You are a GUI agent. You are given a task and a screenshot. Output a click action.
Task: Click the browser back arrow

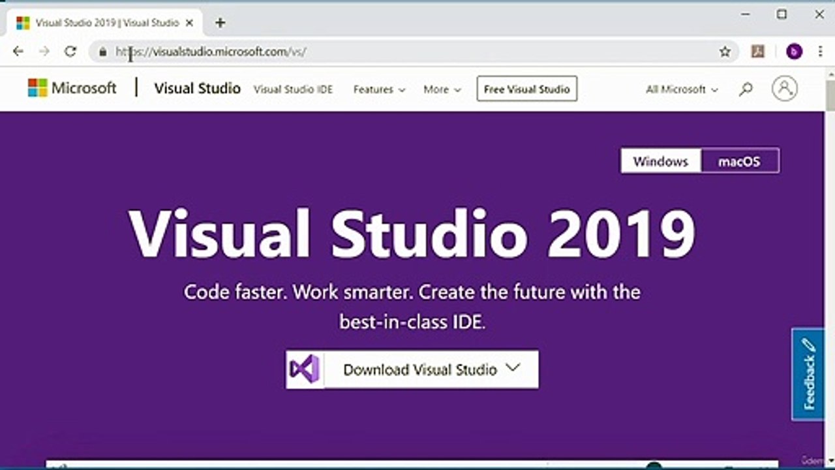18,52
